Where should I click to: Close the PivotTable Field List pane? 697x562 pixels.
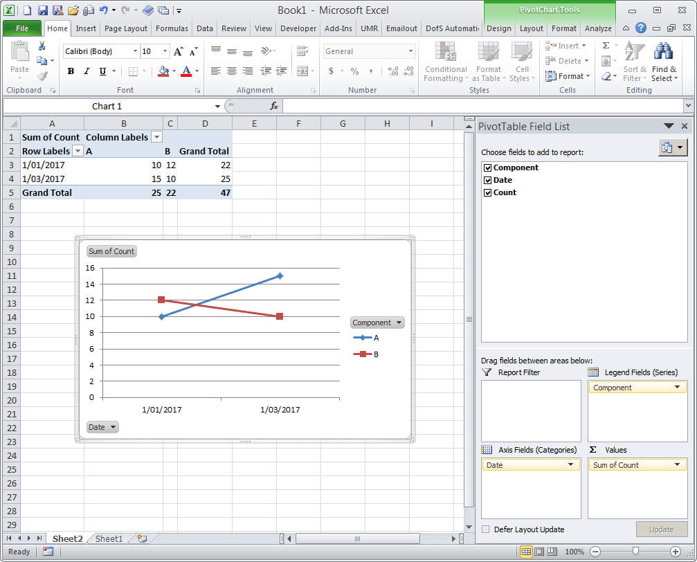click(x=685, y=126)
